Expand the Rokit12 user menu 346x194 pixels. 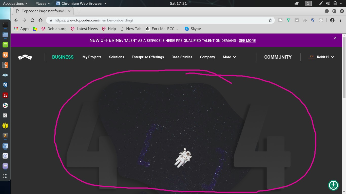click(321, 57)
